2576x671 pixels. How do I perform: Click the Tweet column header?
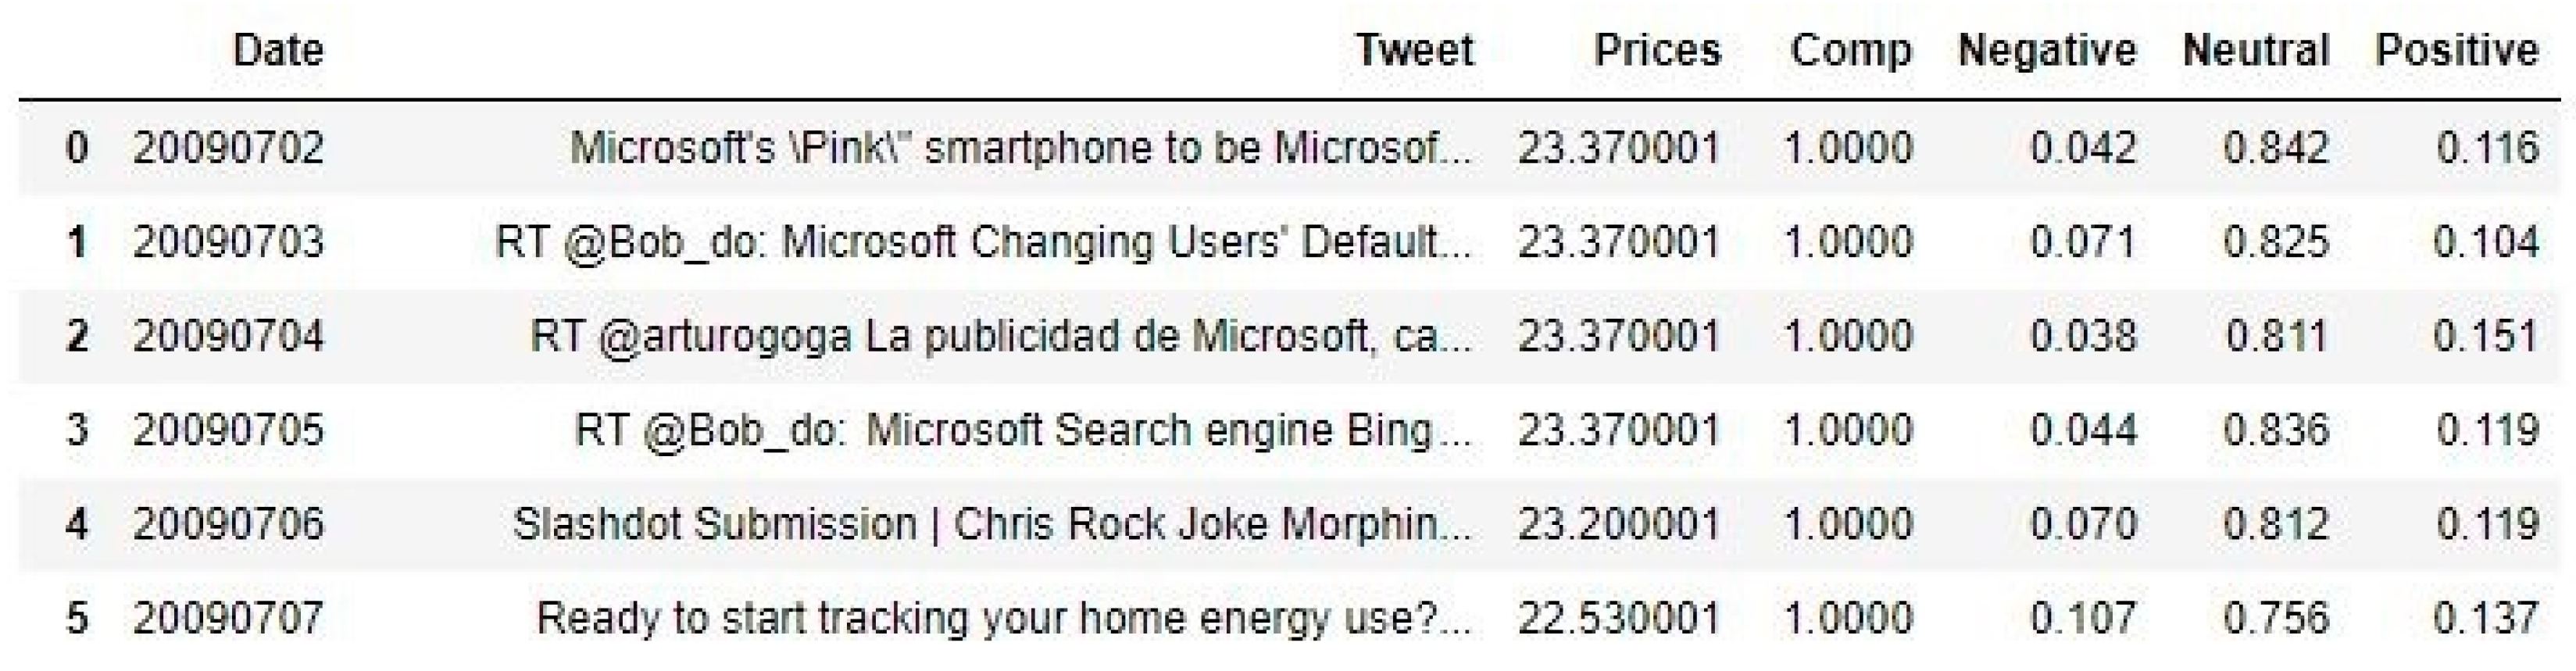1414,50
